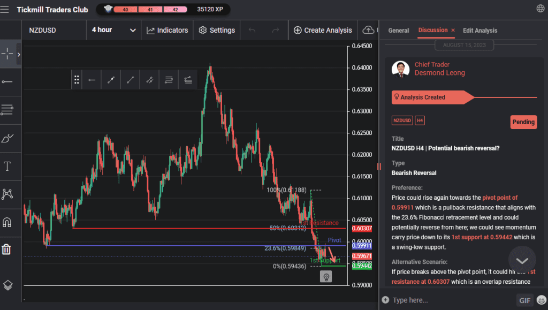Grab the floating line toolbar handle
Image resolution: width=548 pixels, height=310 pixels.
(77, 80)
